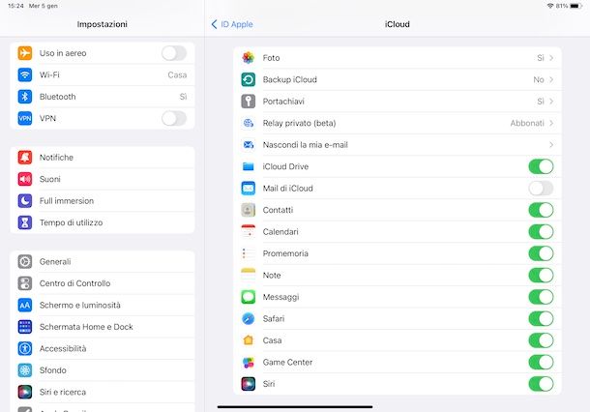Tap the Bluetooth Sì status
The width and height of the screenshot is (590, 412).
pos(183,97)
